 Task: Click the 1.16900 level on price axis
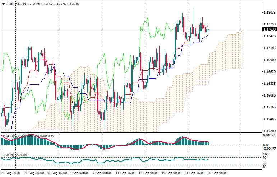click(x=269, y=60)
